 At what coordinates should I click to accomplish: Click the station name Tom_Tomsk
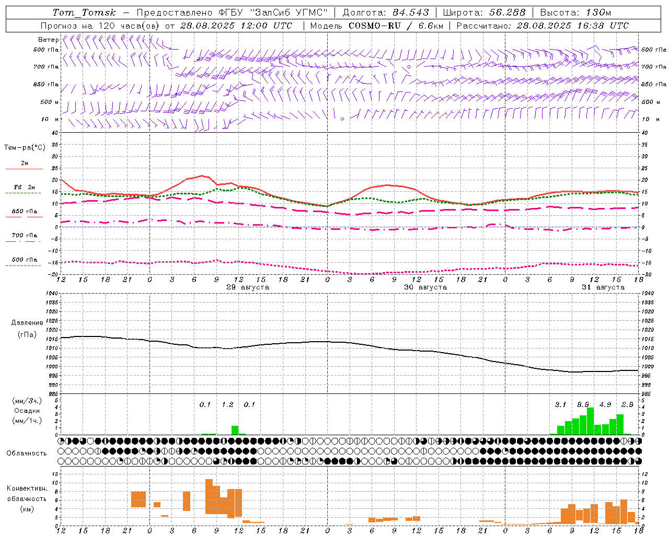pos(85,13)
